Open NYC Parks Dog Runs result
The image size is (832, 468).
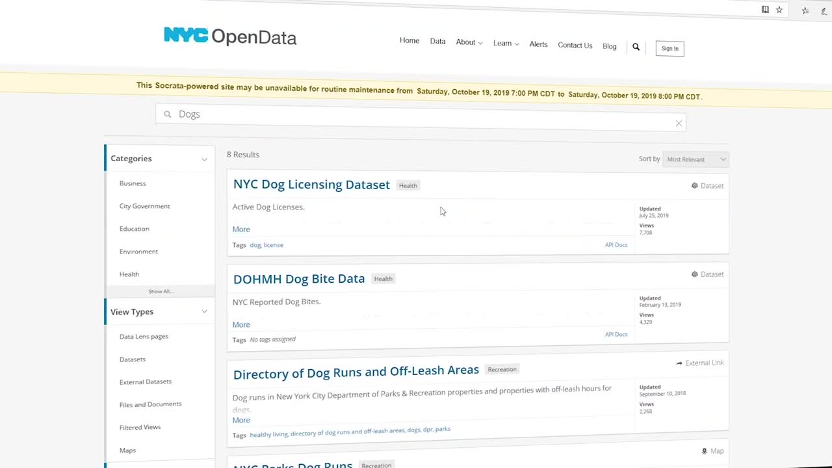[292, 464]
